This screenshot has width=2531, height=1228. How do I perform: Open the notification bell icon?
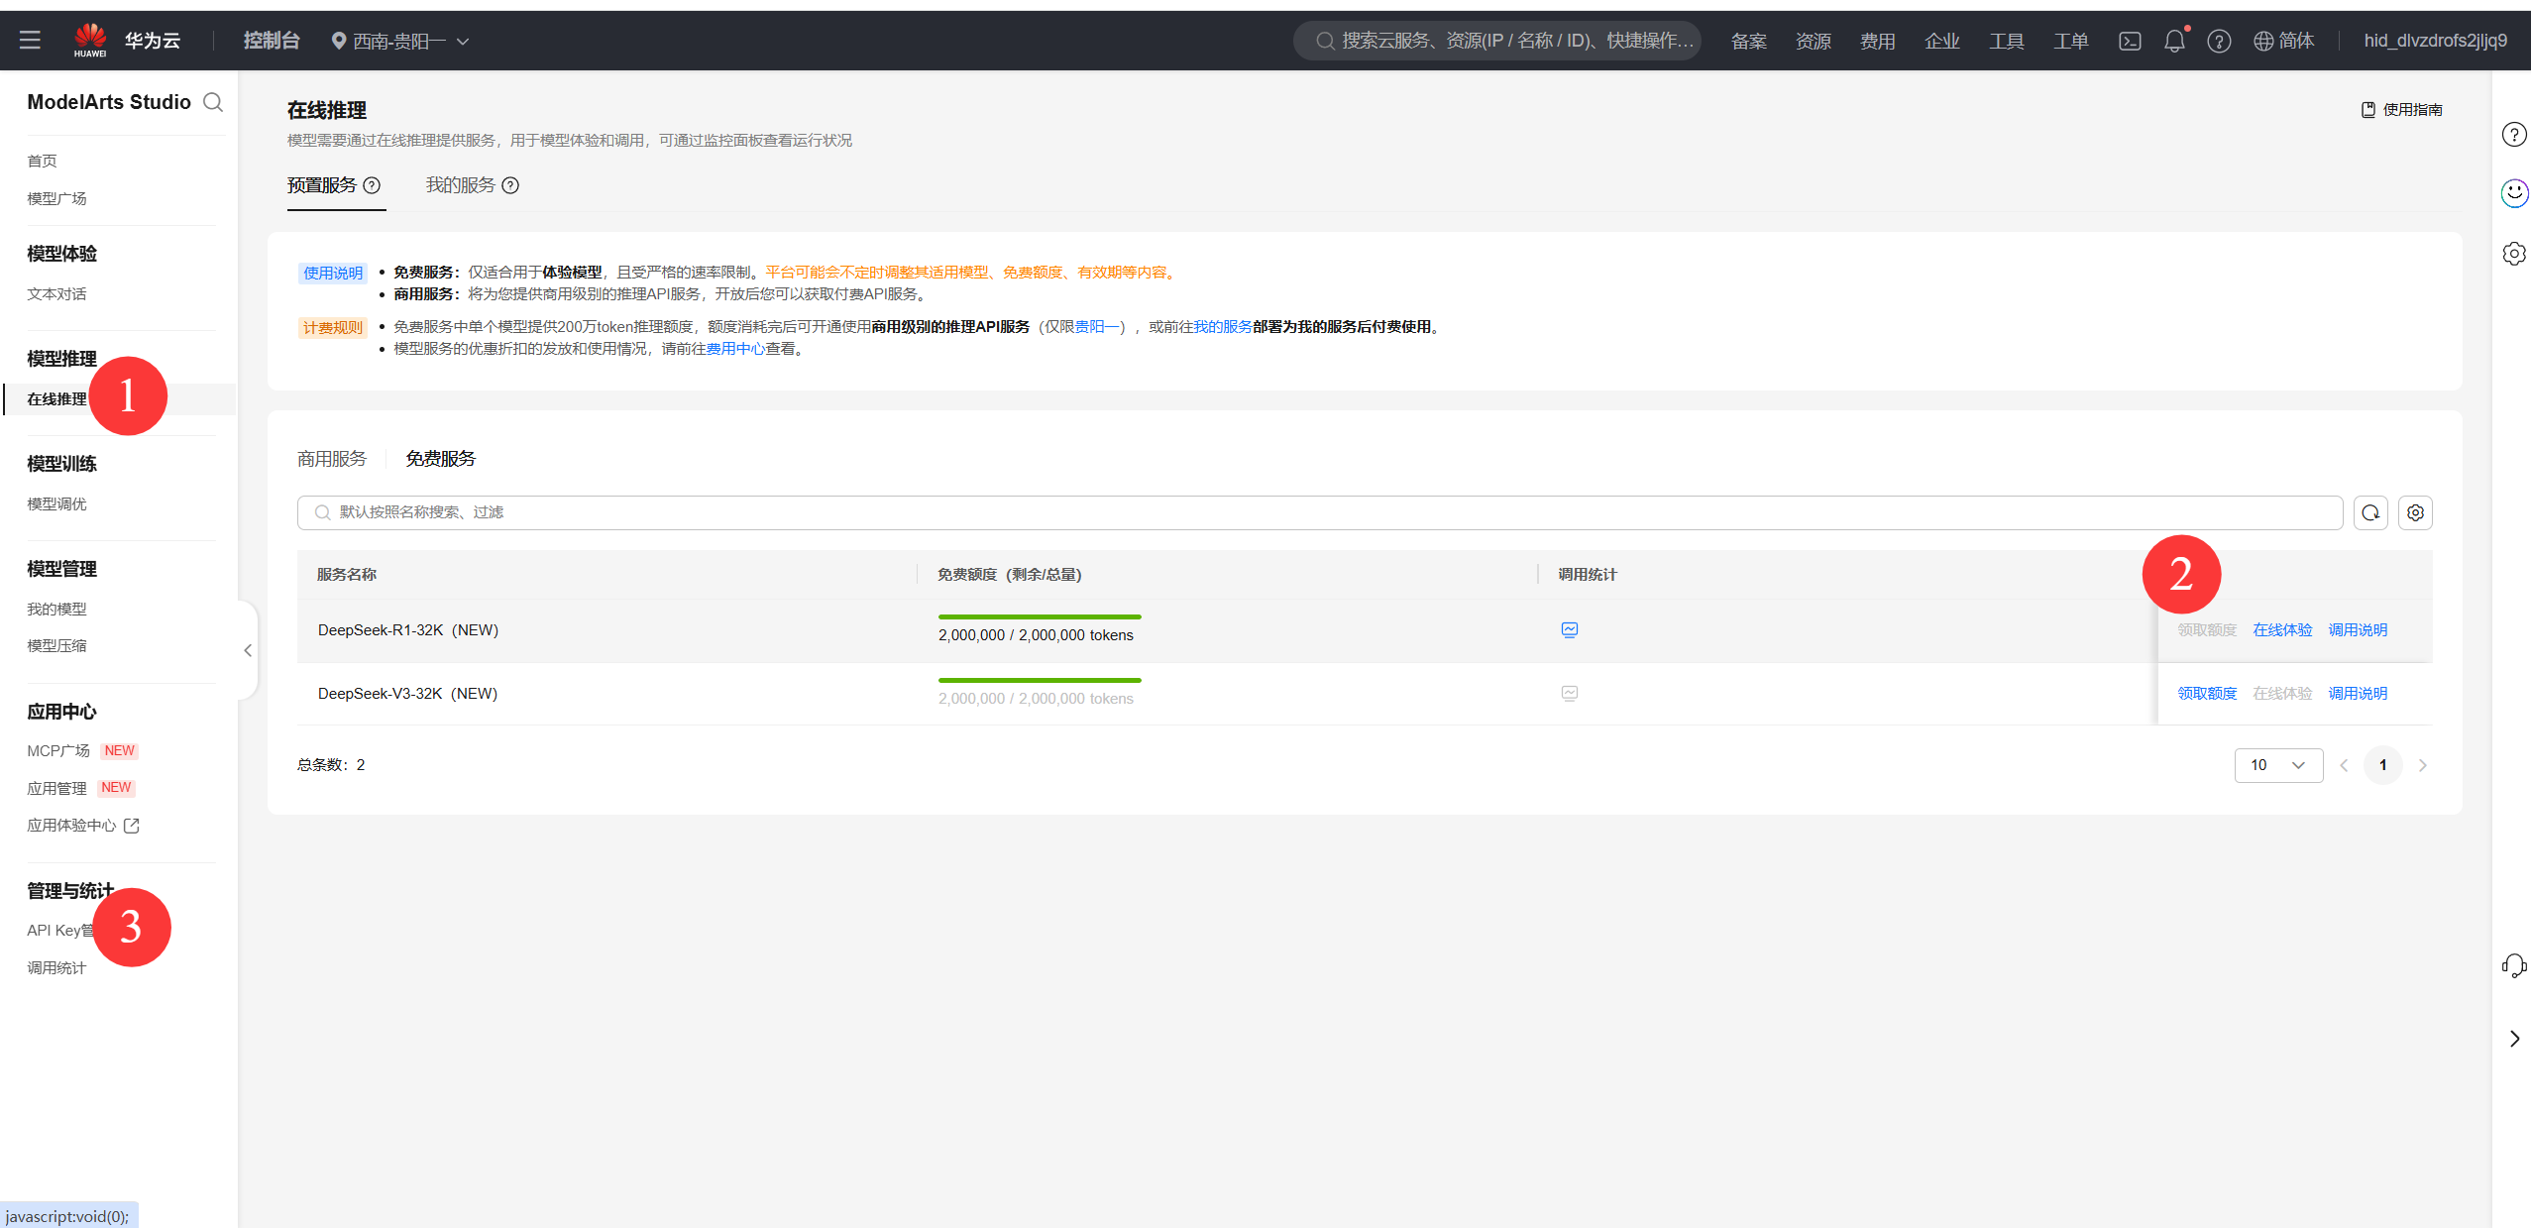click(2173, 41)
